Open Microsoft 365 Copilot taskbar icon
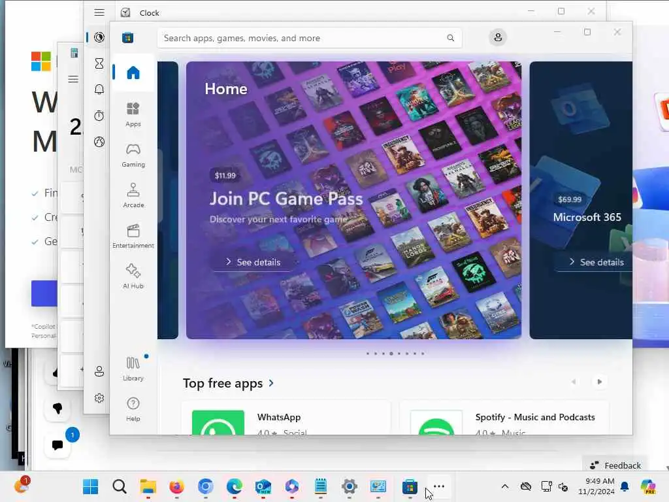669x502 pixels. click(x=292, y=486)
